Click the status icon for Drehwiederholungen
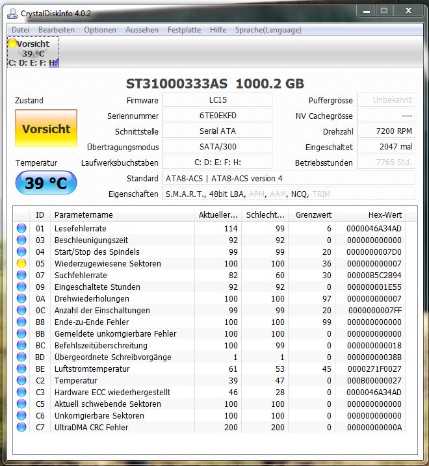The height and width of the screenshot is (466, 429). pyautogui.click(x=21, y=298)
